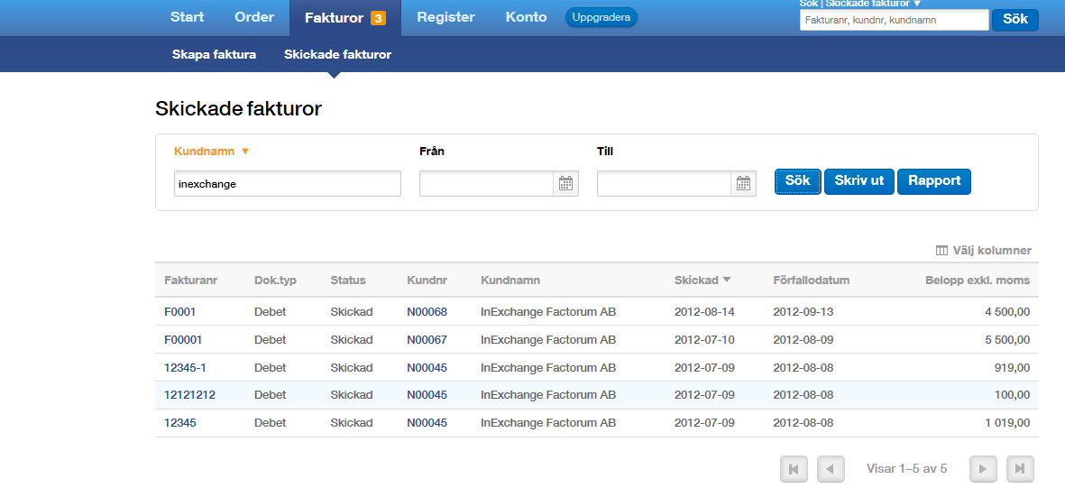Focus the Fakturanr, kundnr, kundnamn search field
This screenshot has width=1065, height=488.
point(894,21)
